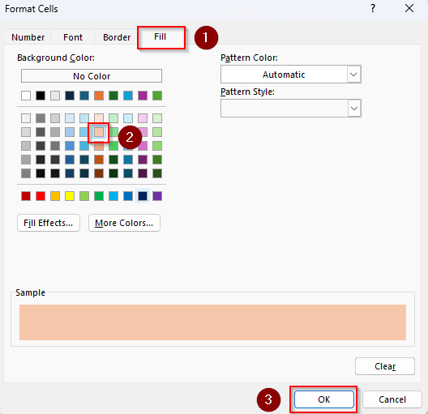Click the Cancel button
The width and height of the screenshot is (428, 414).
[x=392, y=399]
